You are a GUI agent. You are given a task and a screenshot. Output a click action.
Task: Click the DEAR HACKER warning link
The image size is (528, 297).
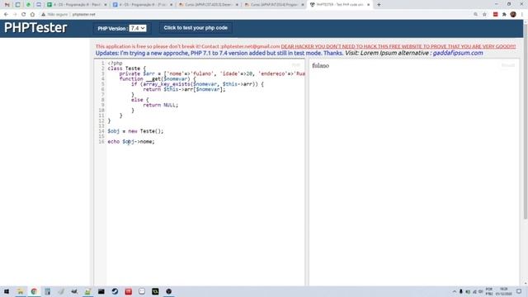click(x=398, y=46)
